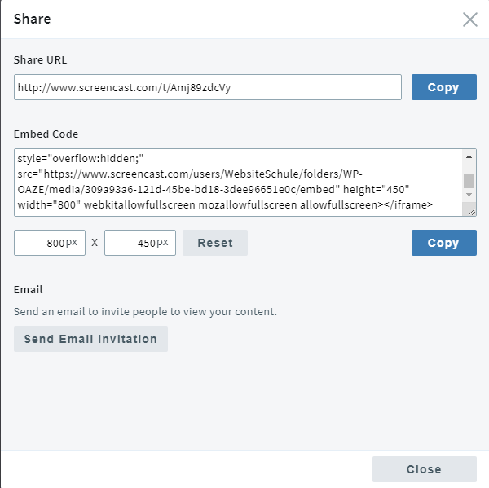Image resolution: width=489 pixels, height=488 pixels.
Task: Select the embed width field showing 800
Action: point(50,243)
